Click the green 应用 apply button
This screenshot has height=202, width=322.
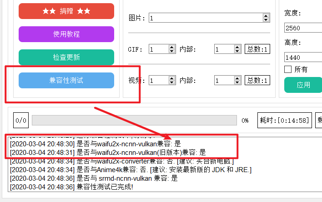point(303,85)
